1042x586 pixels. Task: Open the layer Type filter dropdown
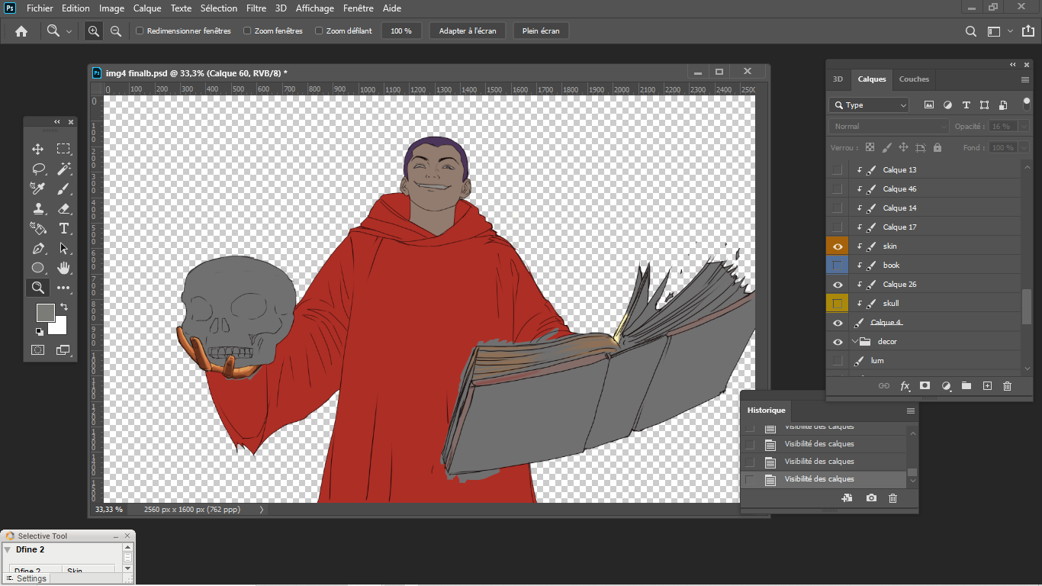[x=870, y=105]
